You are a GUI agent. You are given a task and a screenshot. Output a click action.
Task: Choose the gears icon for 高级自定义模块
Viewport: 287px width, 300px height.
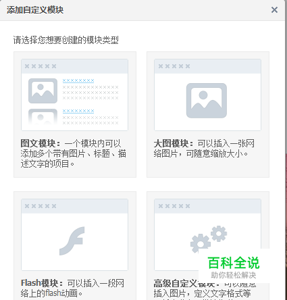(x=209, y=239)
